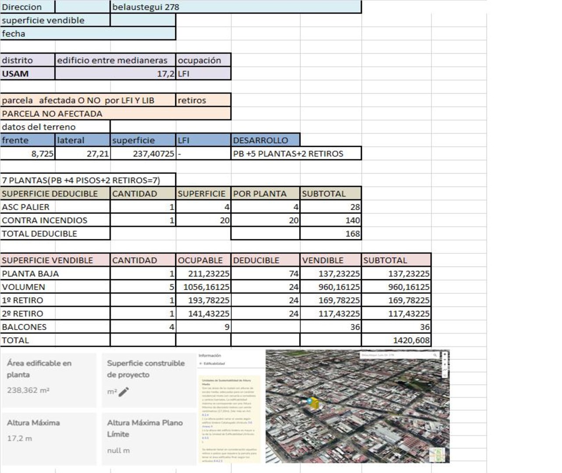Click the superficie value 237,40725

point(143,154)
